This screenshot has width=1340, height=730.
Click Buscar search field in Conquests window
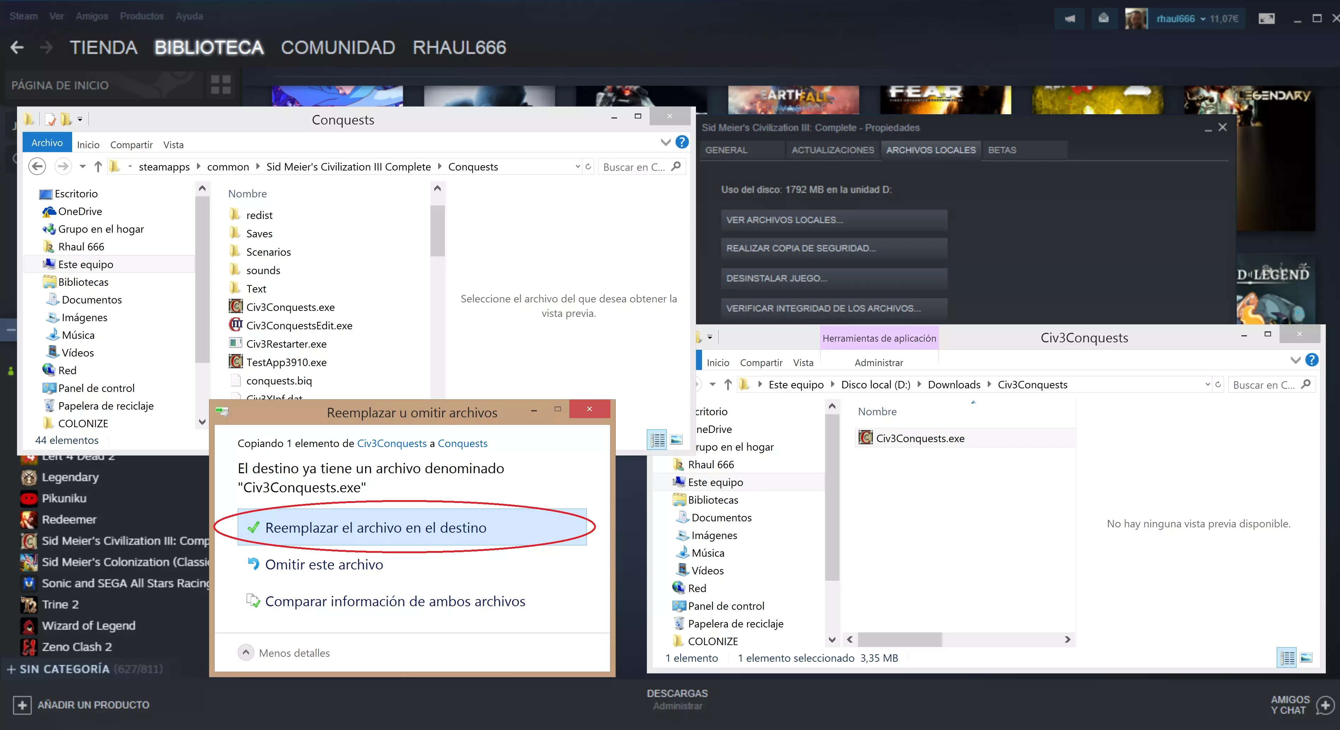pyautogui.click(x=634, y=167)
